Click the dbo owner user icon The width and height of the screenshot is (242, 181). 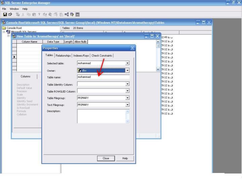click(80, 71)
